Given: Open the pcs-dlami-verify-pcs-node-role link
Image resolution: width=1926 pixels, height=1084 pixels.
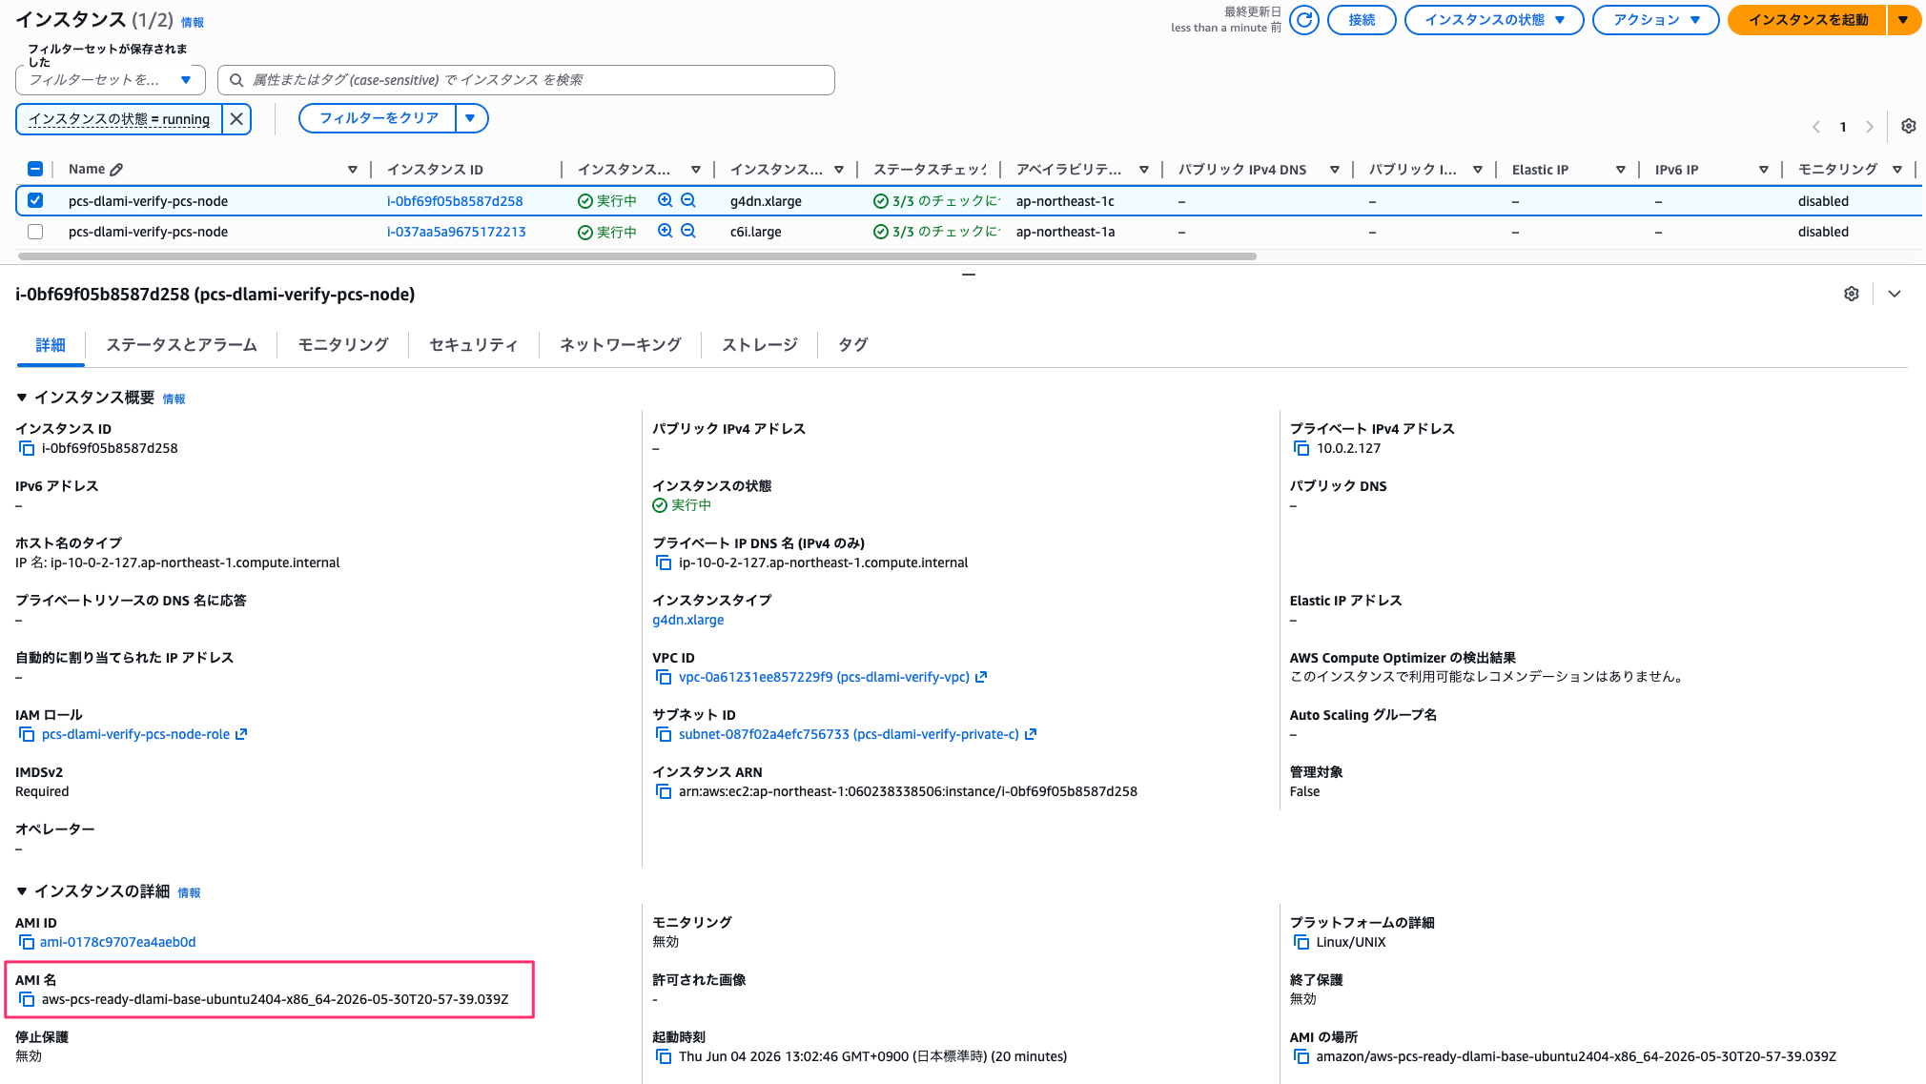Looking at the screenshot, I should pos(136,734).
